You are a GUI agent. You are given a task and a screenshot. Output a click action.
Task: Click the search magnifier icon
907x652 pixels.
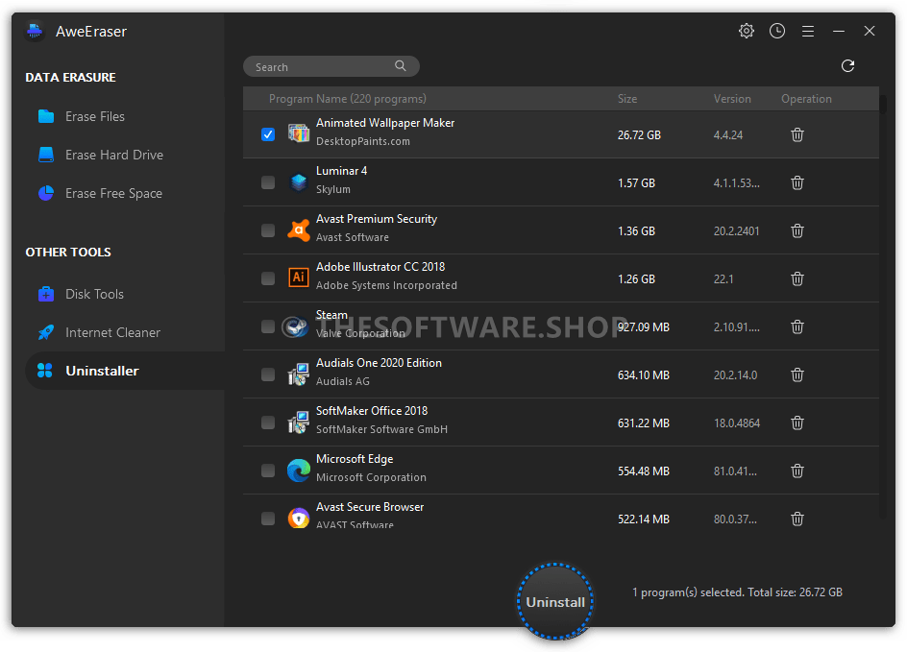click(x=401, y=66)
